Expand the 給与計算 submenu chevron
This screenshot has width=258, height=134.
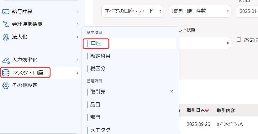(x=77, y=12)
